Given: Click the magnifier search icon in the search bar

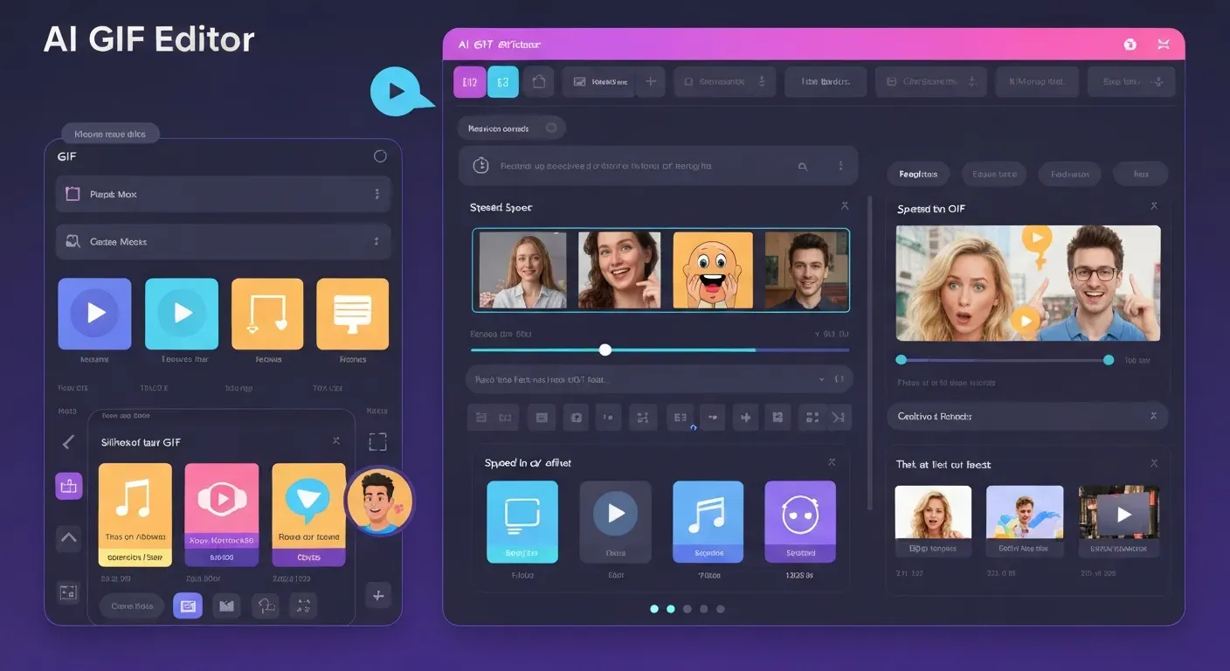Looking at the screenshot, I should (x=802, y=165).
